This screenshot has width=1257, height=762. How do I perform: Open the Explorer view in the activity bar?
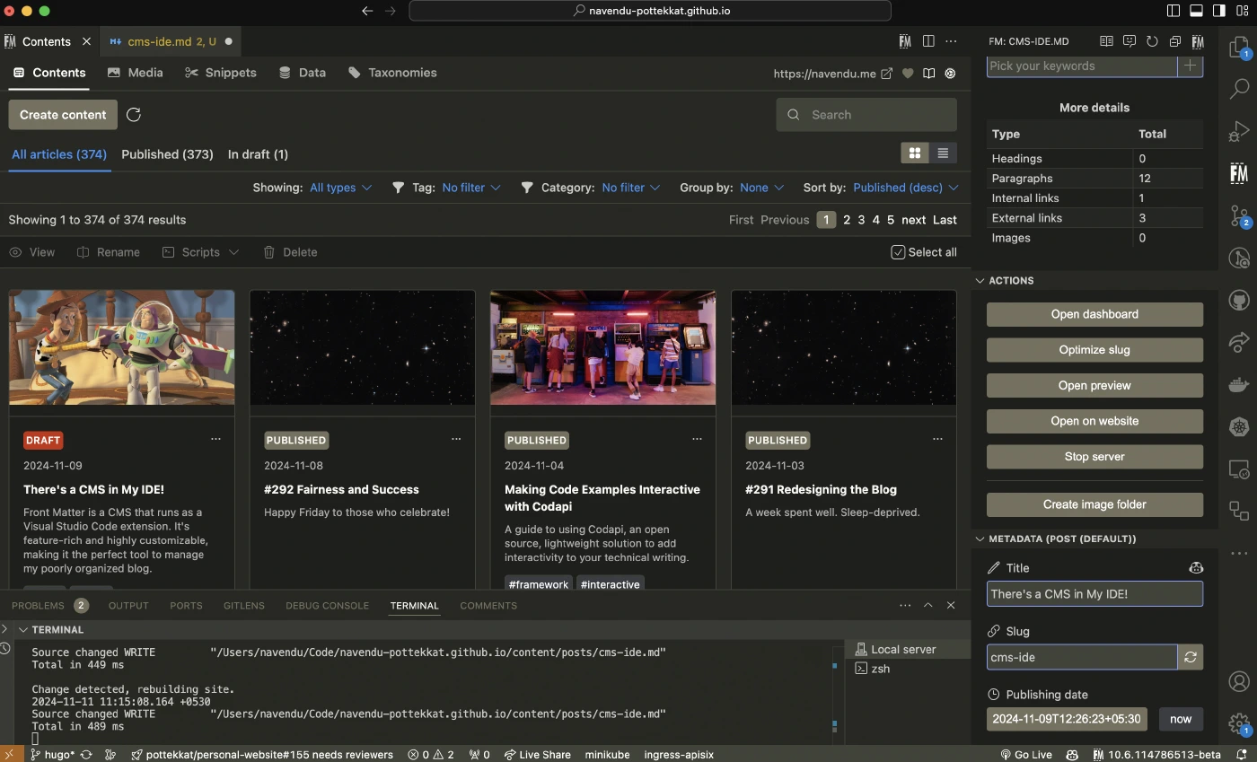click(x=1239, y=46)
